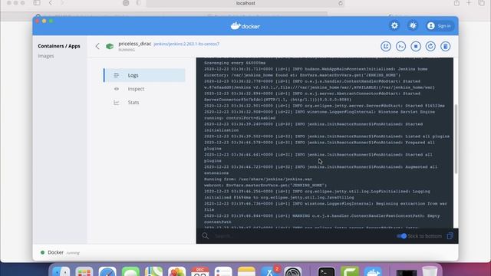Open Notes from the Dock
491x276 pixels.
(x=246, y=271)
